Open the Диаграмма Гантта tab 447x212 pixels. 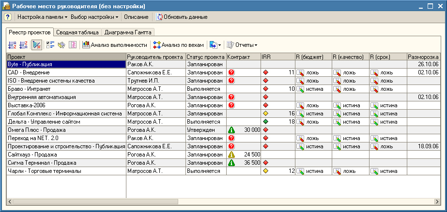click(x=128, y=32)
